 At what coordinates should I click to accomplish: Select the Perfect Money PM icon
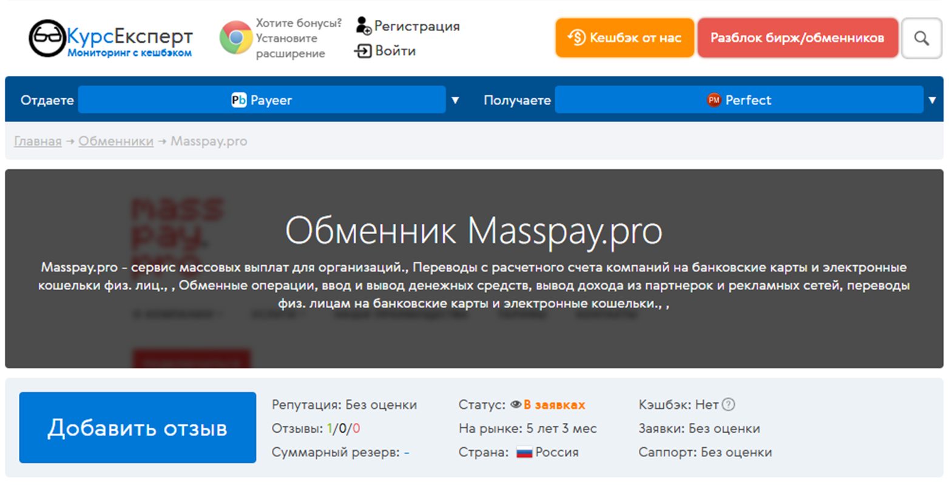coord(715,100)
